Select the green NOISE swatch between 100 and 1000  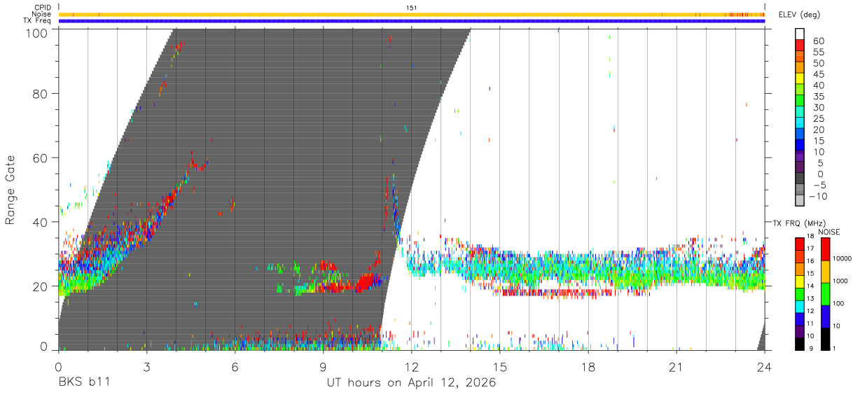(824, 293)
